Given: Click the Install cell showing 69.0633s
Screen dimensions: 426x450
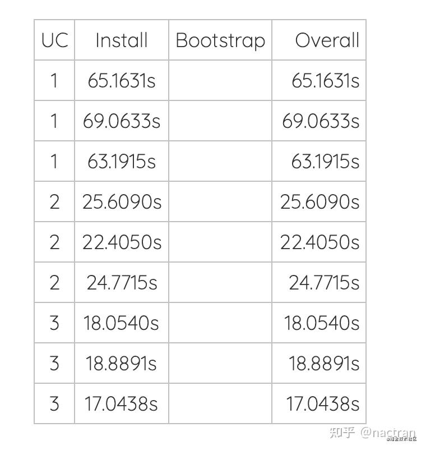Looking at the screenshot, I should 122,121.
